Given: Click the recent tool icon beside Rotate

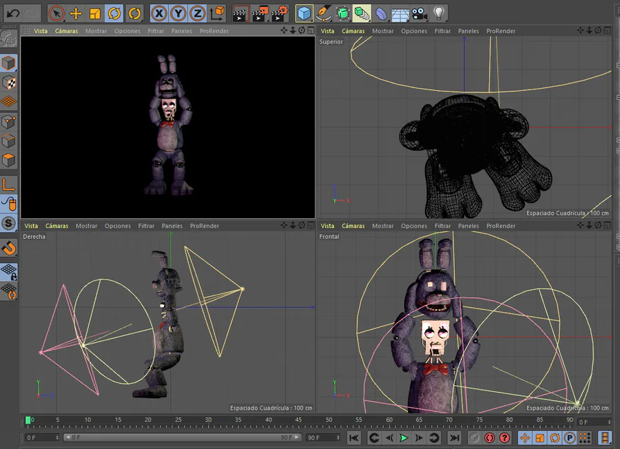Looking at the screenshot, I should (134, 14).
